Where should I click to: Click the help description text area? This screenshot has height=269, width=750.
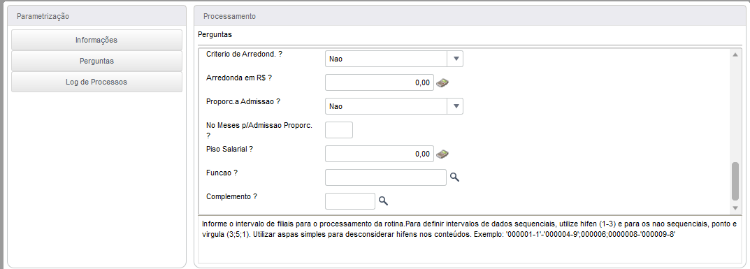click(469, 239)
